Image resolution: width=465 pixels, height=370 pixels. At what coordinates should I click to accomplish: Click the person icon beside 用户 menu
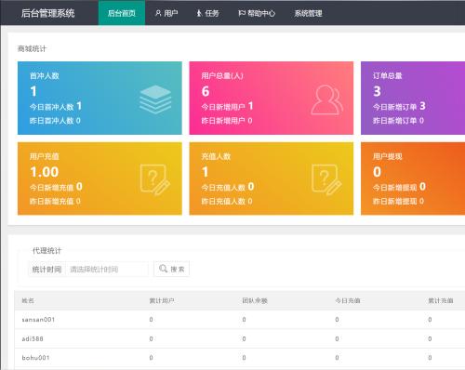click(x=158, y=13)
